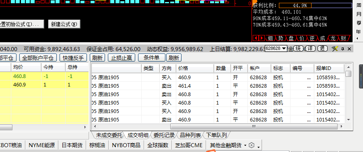Viewport: 363px width, 152px height.
Task: Switch to 未成交委托 tab
Action: [109, 135]
